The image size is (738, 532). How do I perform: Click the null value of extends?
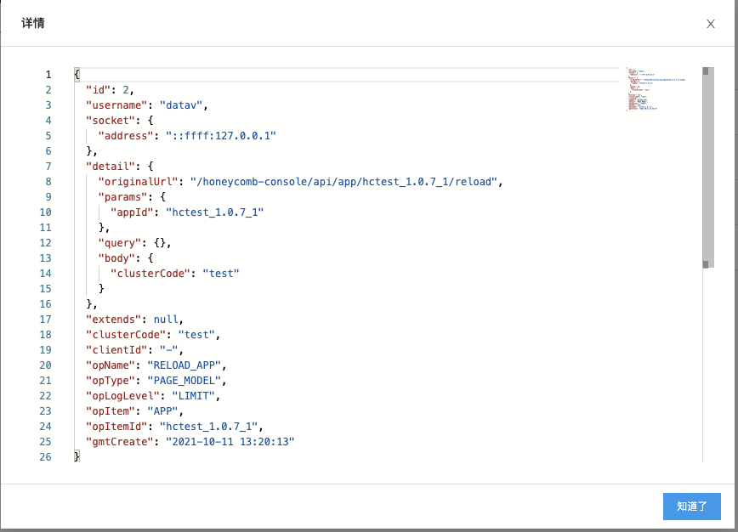tap(166, 320)
